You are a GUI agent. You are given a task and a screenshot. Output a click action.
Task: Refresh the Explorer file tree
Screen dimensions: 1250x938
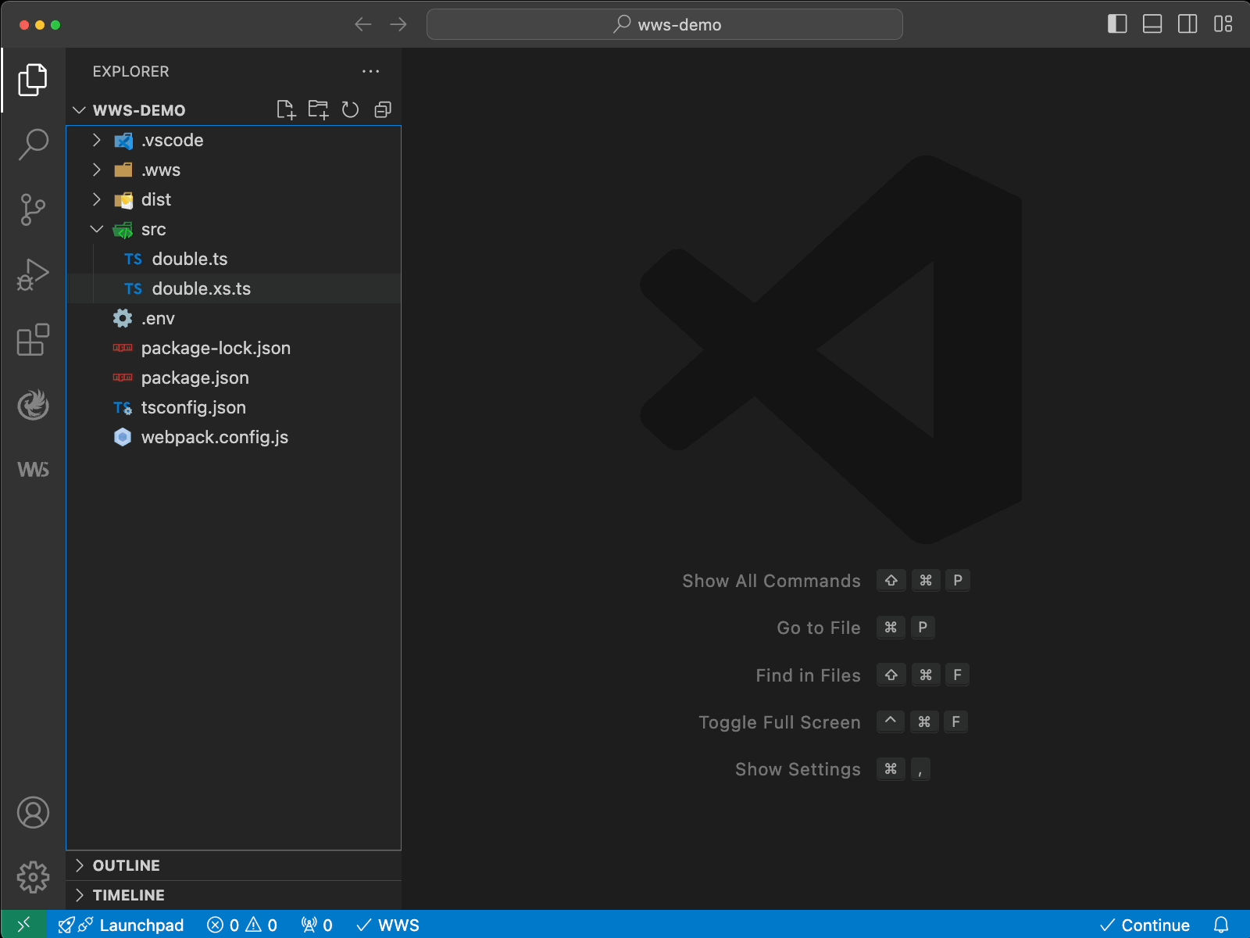(x=350, y=110)
